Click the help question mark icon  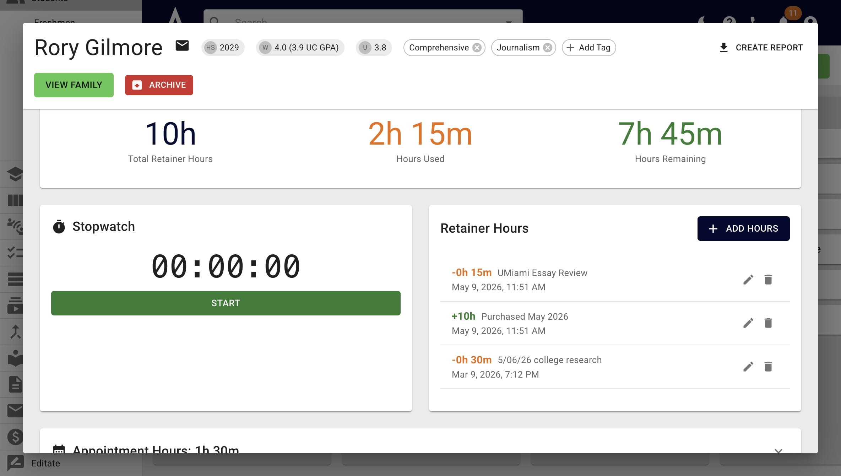pyautogui.click(x=729, y=21)
